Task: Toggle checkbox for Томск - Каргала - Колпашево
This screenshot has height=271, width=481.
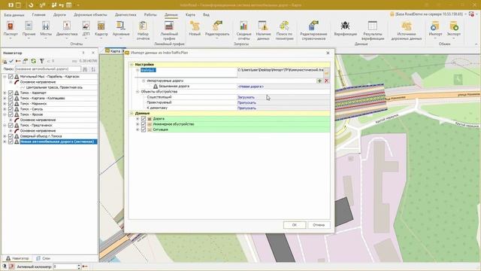Action: coord(11,99)
